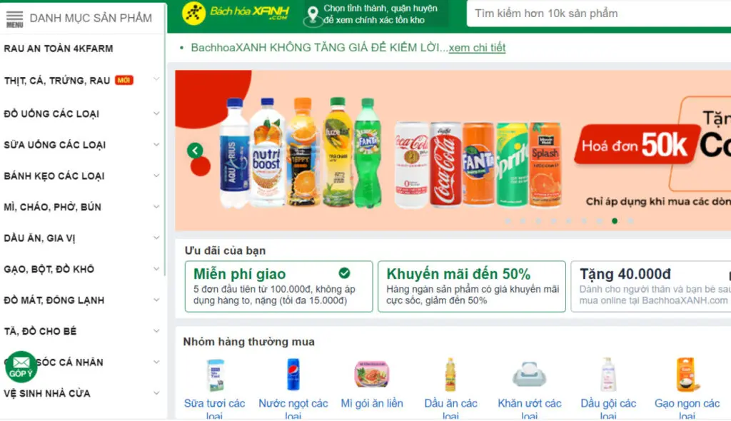Click the location pin icon
The width and height of the screenshot is (731, 421).
pos(313,16)
